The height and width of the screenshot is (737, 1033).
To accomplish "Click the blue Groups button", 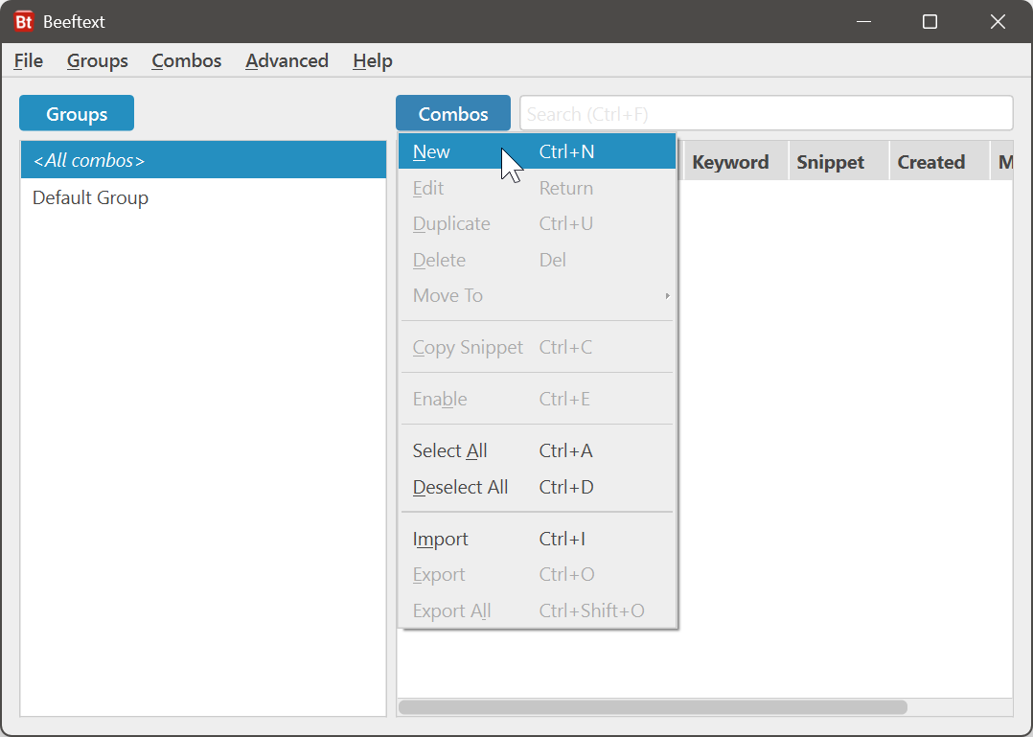I will [77, 113].
